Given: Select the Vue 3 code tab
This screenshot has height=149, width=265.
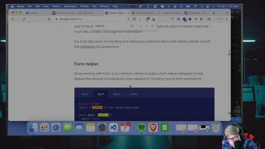Looking at the screenshot, I should click(x=101, y=94).
